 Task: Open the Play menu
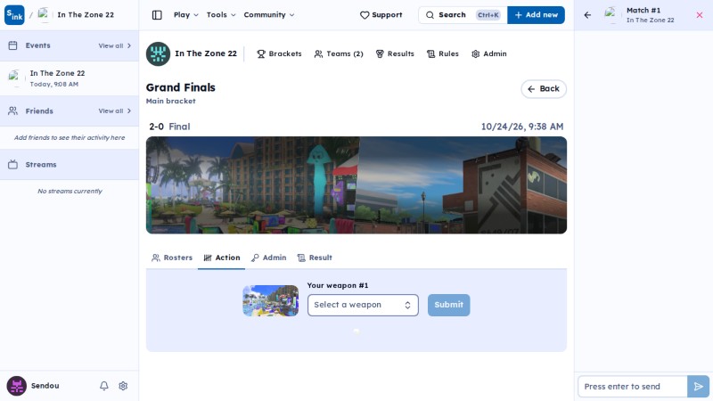click(x=185, y=15)
